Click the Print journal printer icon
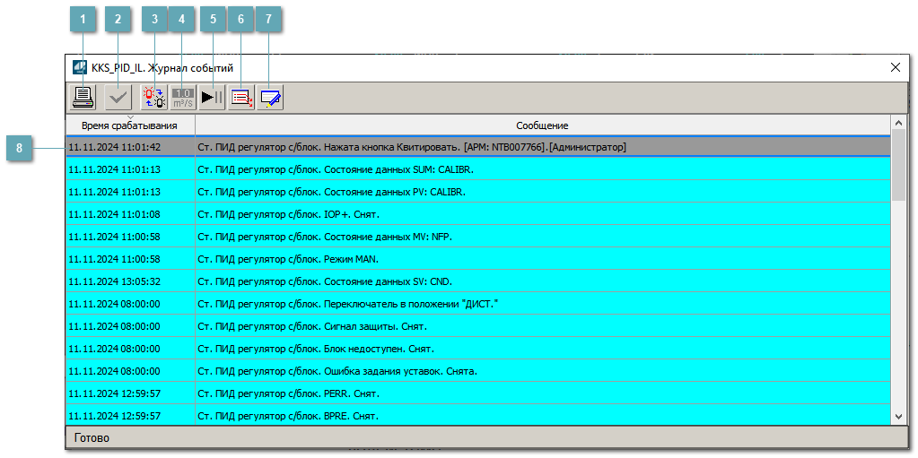Viewport: 918px width, 458px height. click(83, 98)
